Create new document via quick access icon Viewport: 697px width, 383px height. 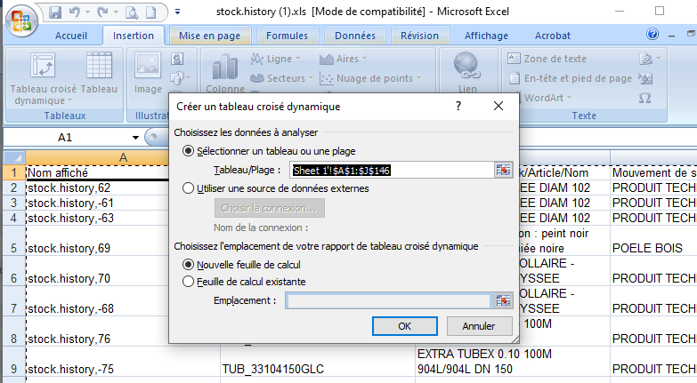tap(151, 12)
